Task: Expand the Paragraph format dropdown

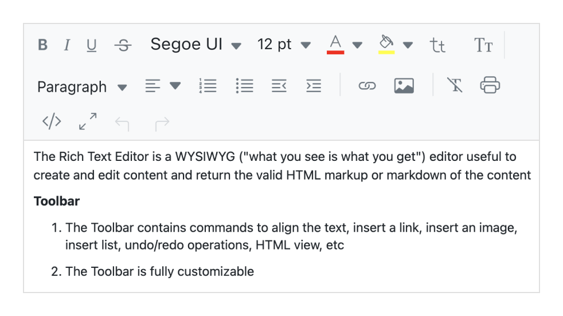Action: tap(81, 87)
